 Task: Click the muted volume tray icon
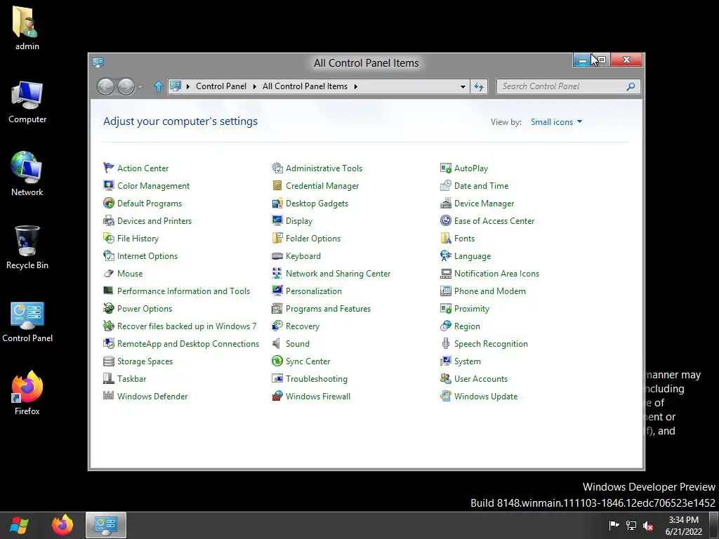[648, 526]
